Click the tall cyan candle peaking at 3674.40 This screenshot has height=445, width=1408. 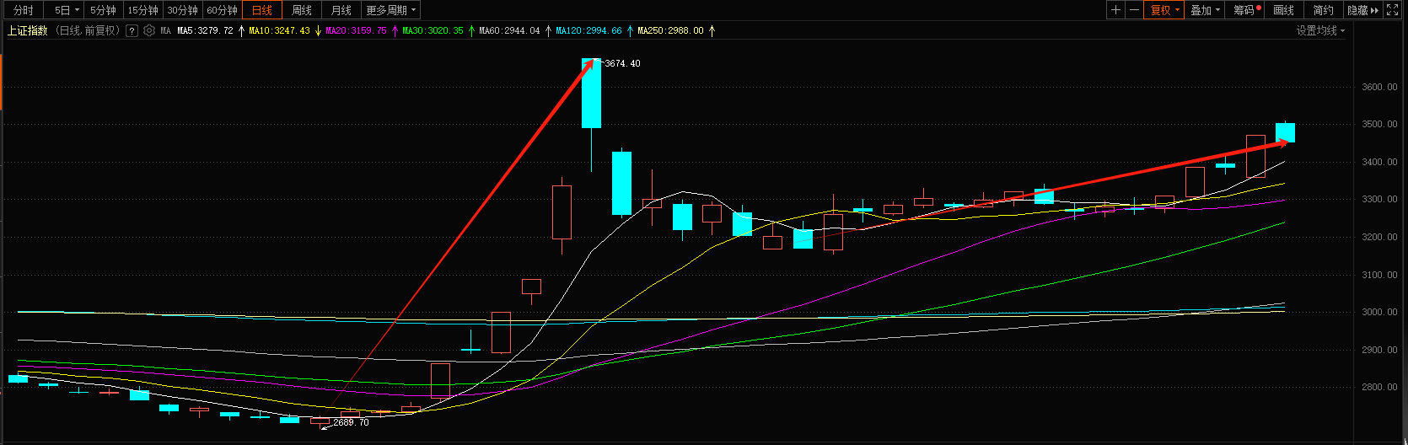(591, 94)
